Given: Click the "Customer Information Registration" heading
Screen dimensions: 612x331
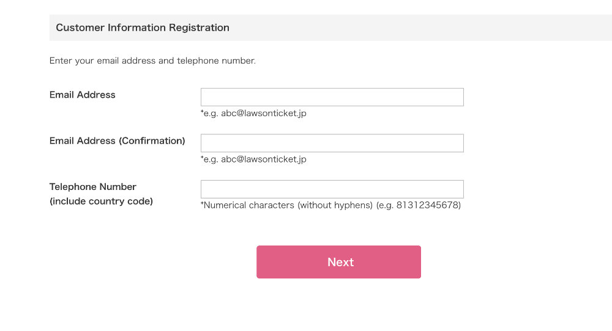Looking at the screenshot, I should (x=143, y=27).
